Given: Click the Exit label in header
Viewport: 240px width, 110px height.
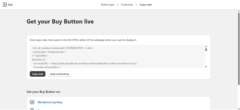Looking at the screenshot, I should 10,5.
